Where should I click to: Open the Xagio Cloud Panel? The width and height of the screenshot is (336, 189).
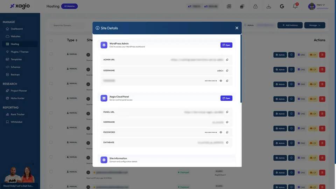(x=226, y=98)
